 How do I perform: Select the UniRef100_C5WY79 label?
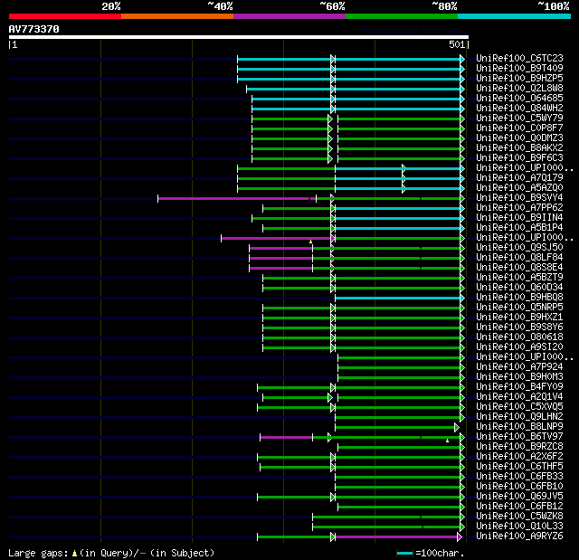click(x=519, y=119)
